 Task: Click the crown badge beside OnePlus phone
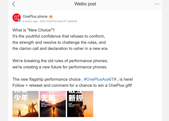point(51,16)
